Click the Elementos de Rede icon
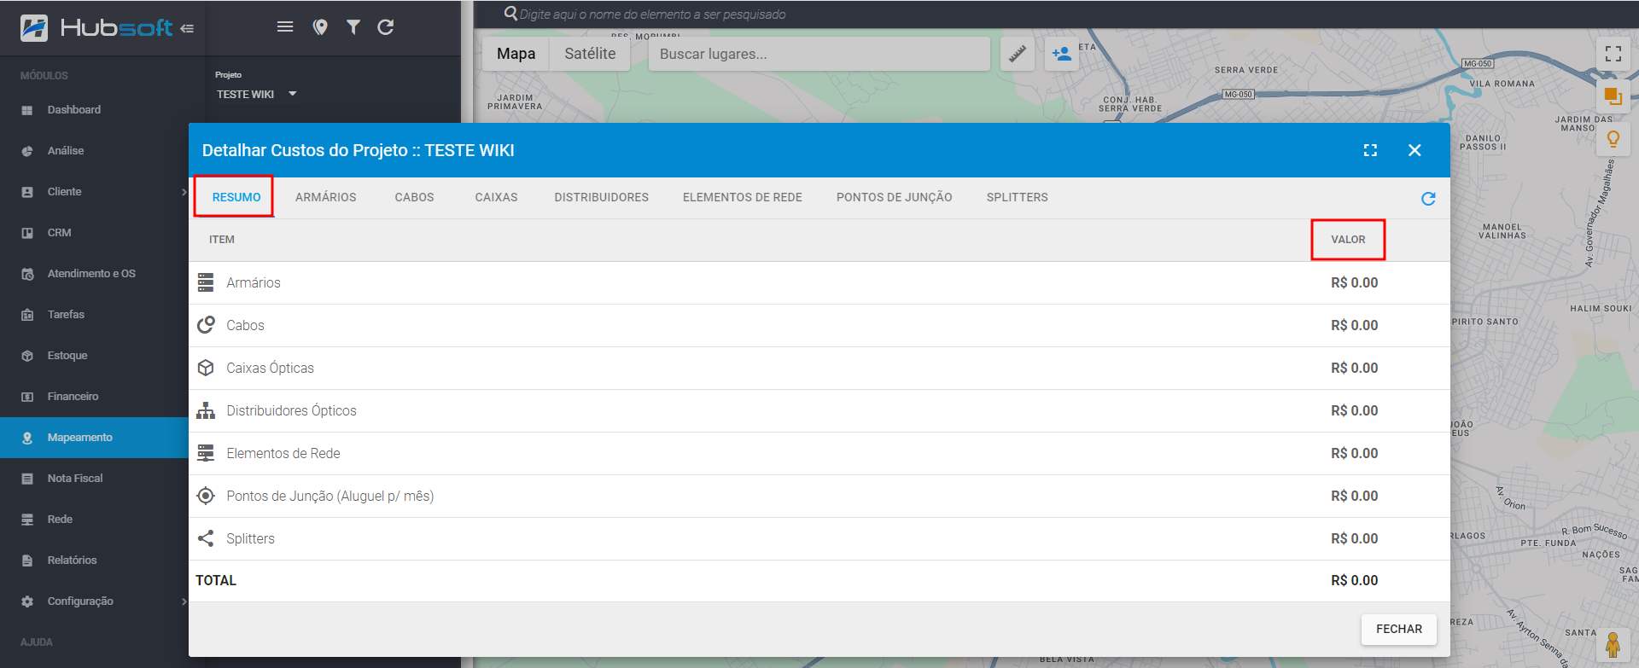The image size is (1639, 668). tap(206, 453)
